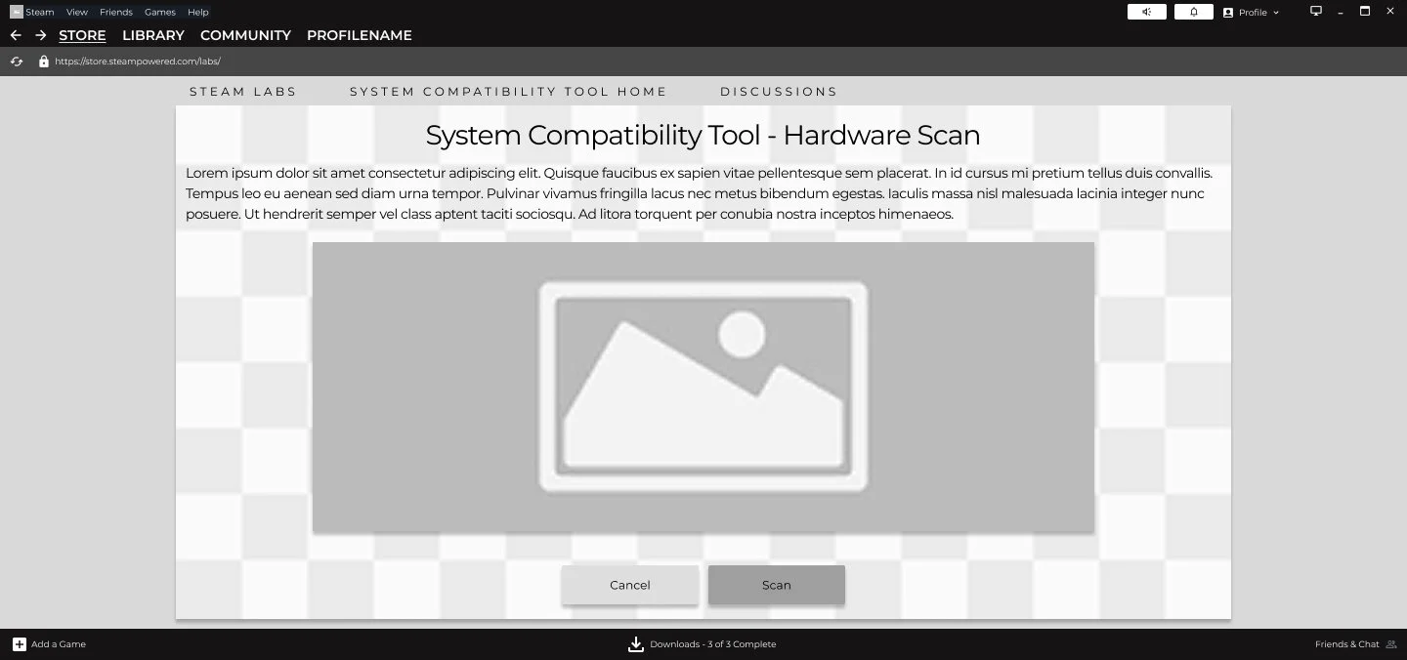Click the Downloads arrow icon
Image resolution: width=1407 pixels, height=660 pixels.
pos(636,644)
